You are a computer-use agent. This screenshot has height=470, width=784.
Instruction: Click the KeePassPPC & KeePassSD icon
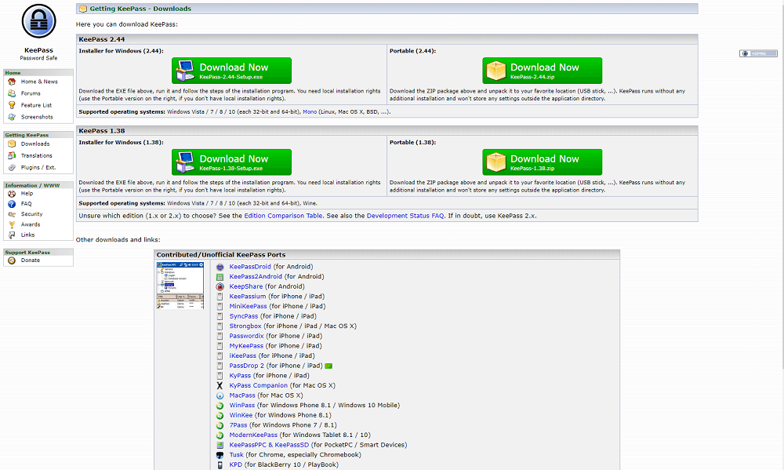click(220, 445)
